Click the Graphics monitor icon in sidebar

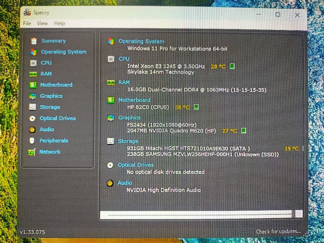click(34, 96)
